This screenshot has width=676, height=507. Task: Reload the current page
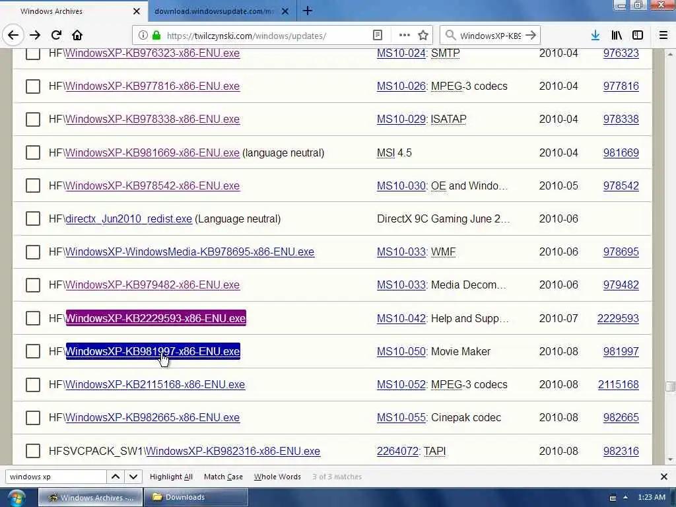[56, 36]
